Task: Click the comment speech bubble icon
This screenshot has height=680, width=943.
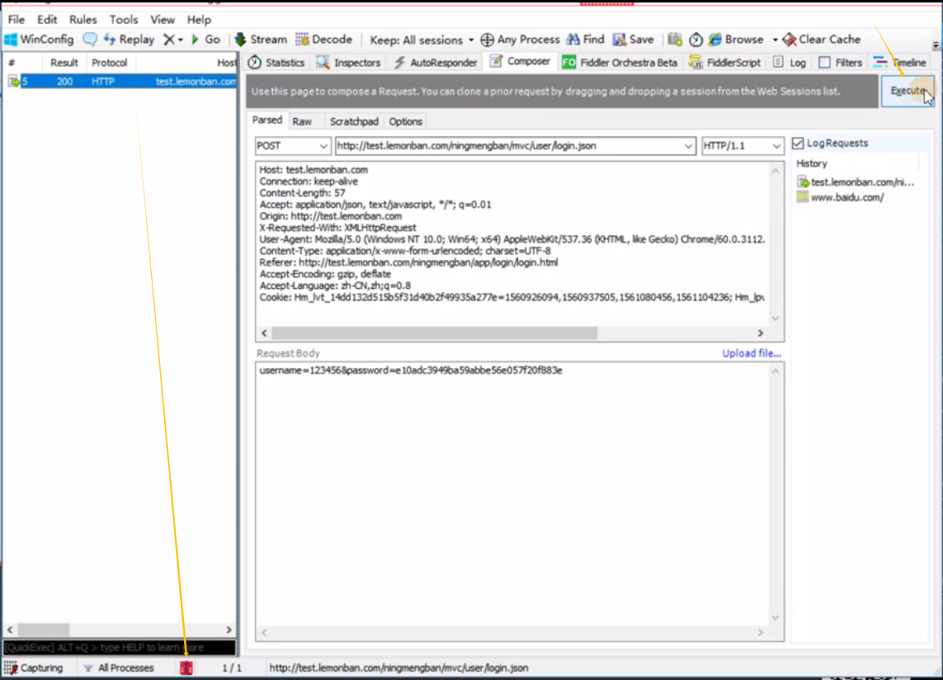Action: (90, 40)
